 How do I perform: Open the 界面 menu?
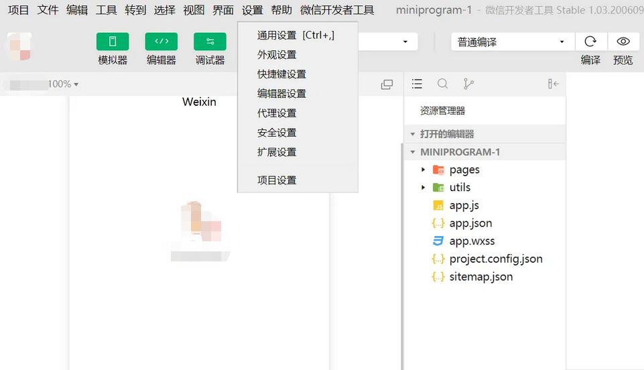[223, 10]
